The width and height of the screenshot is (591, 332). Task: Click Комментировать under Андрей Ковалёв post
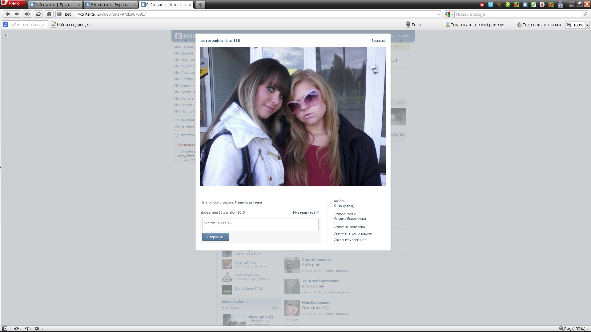click(x=337, y=271)
